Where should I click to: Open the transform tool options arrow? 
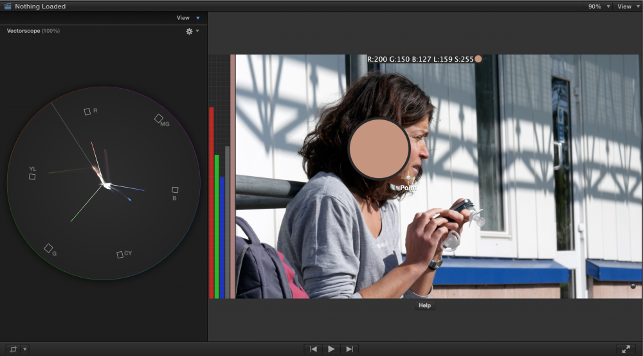(x=25, y=349)
